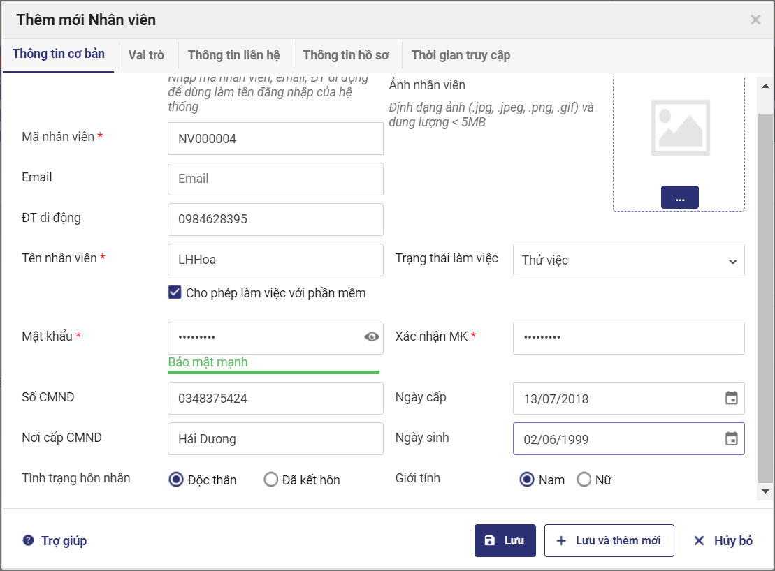
Task: Close the Thêm mới Nhân viên dialog
Action: (755, 20)
